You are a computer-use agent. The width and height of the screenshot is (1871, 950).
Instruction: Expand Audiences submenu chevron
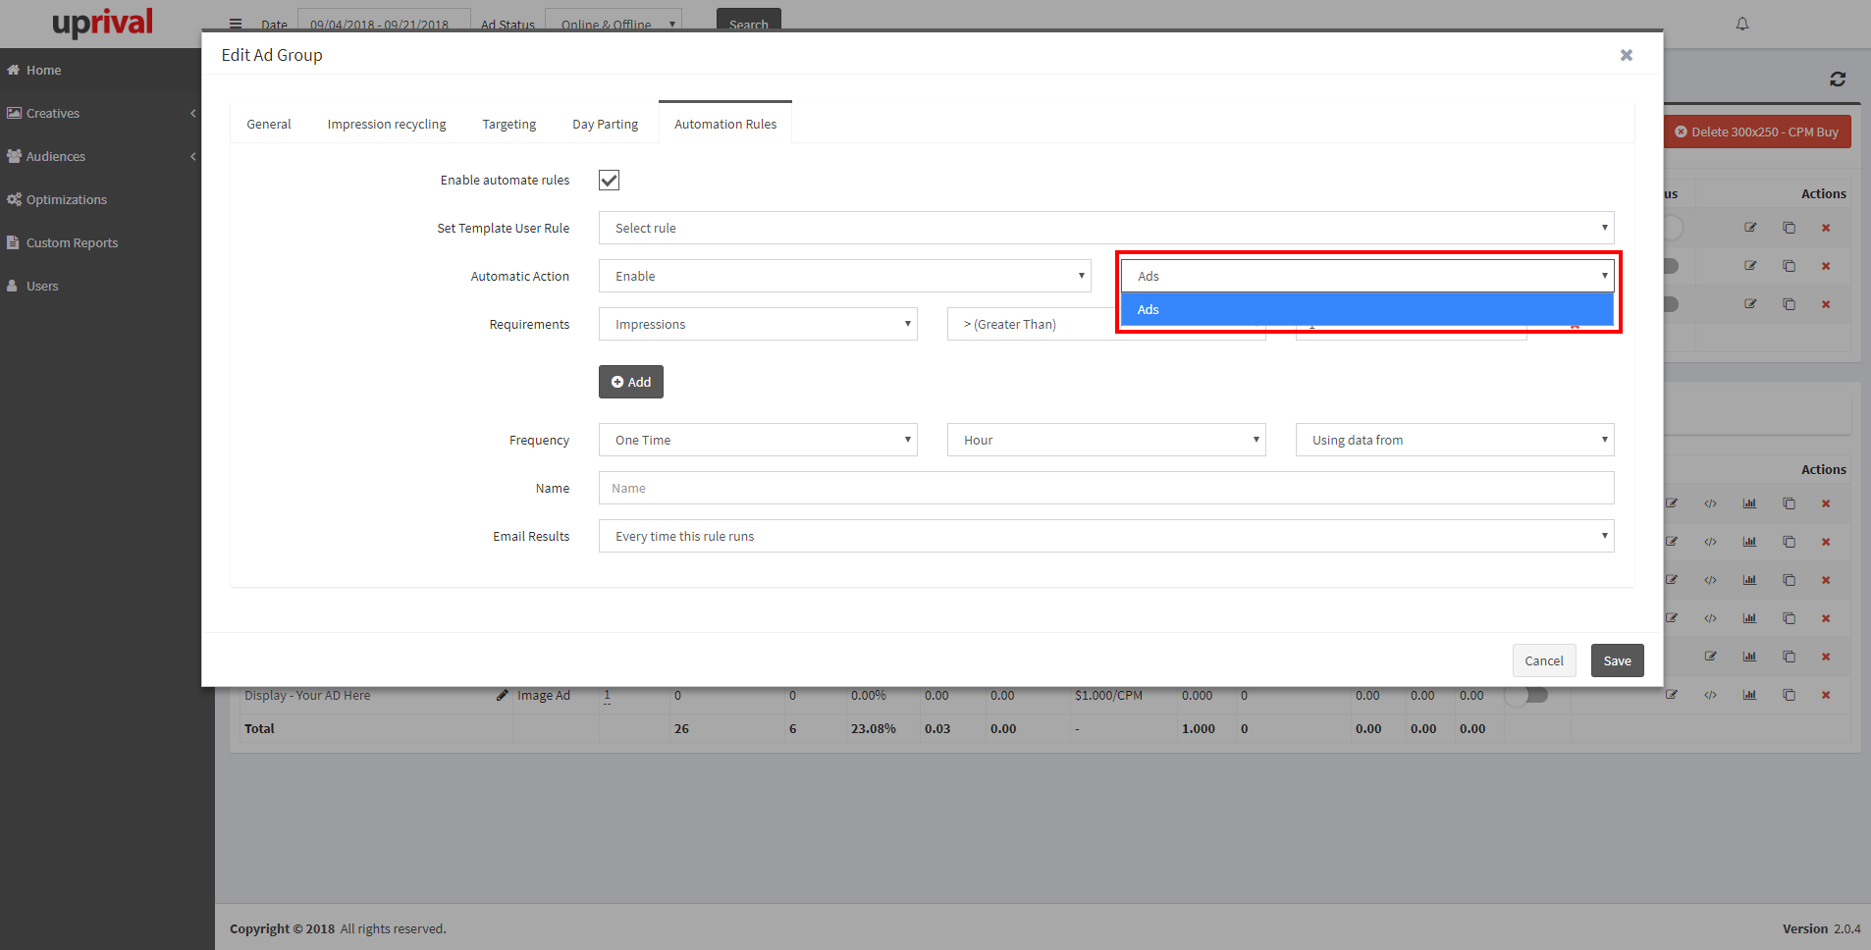tap(193, 156)
